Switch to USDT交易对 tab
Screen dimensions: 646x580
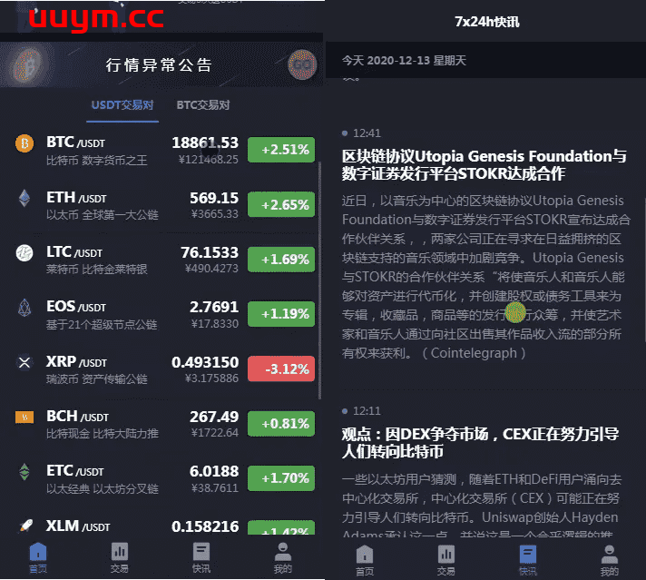[122, 105]
